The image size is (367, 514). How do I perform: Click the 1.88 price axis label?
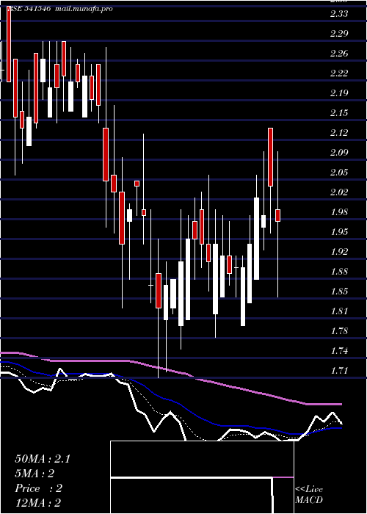click(339, 272)
